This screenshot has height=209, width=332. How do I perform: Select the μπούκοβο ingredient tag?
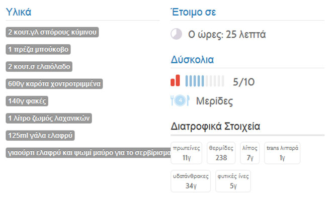tap(38, 49)
